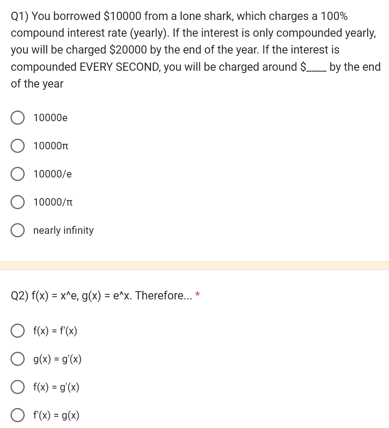Click the g(x) = g'(x) label text
This screenshot has height=428, width=389.
[57, 359]
